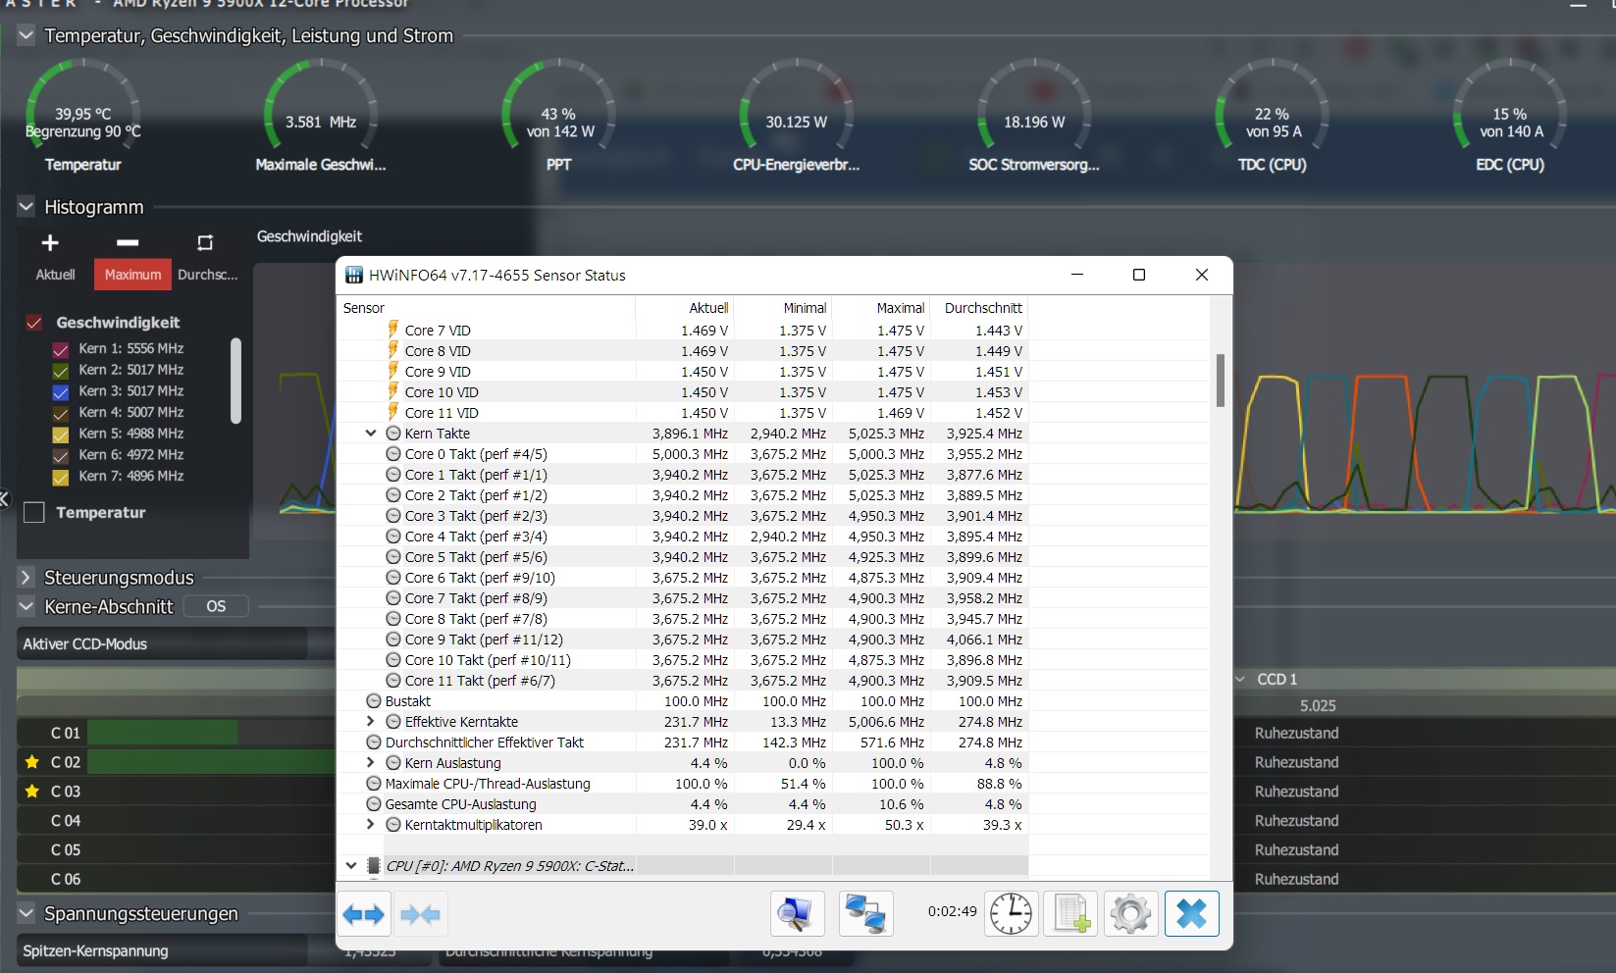Collapse the CCD 1 group
The image size is (1616, 973).
(x=1240, y=679)
